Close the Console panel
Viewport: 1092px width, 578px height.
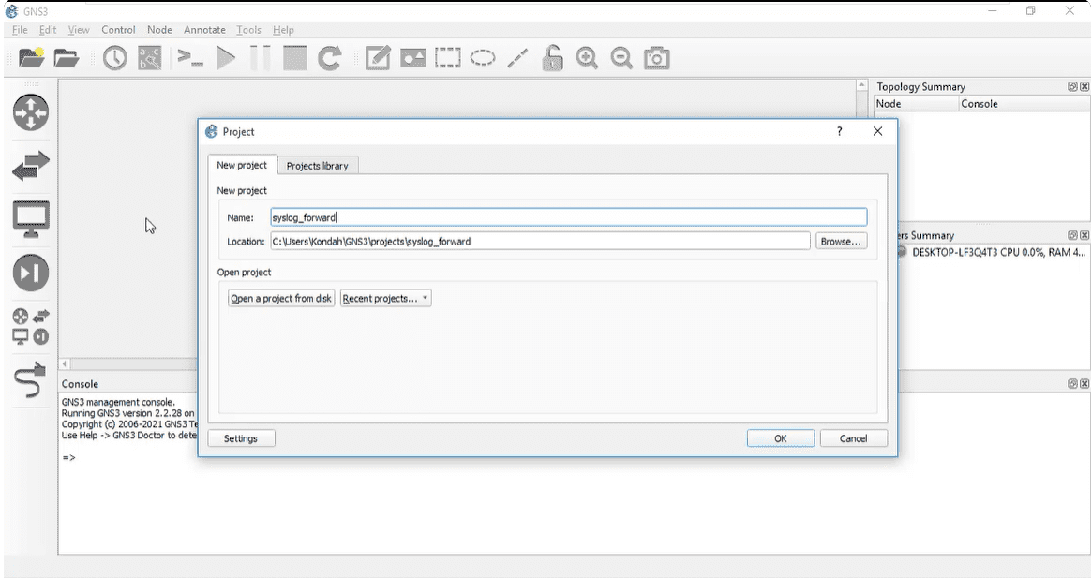[1084, 384]
